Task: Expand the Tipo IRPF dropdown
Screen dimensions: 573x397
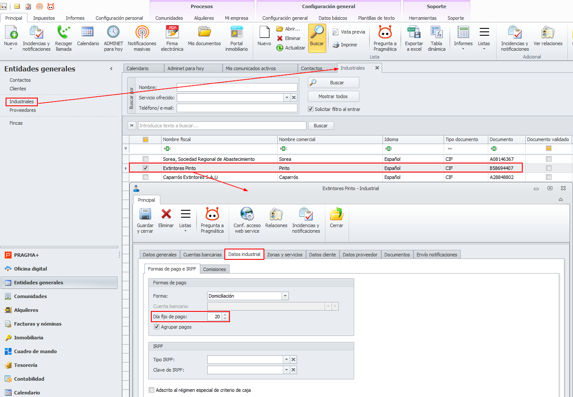Action: [287, 360]
